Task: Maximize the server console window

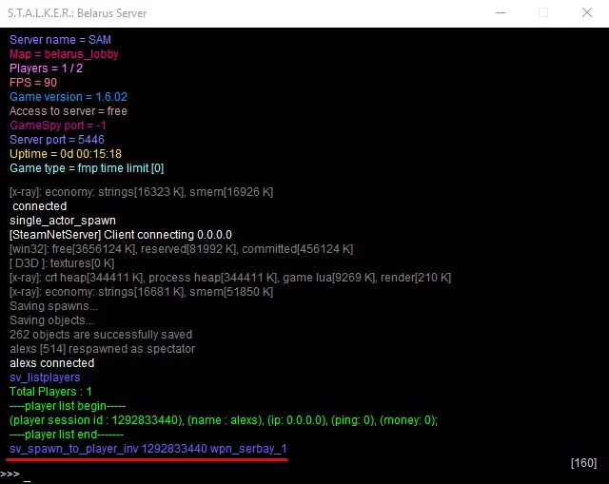Action: click(x=543, y=12)
